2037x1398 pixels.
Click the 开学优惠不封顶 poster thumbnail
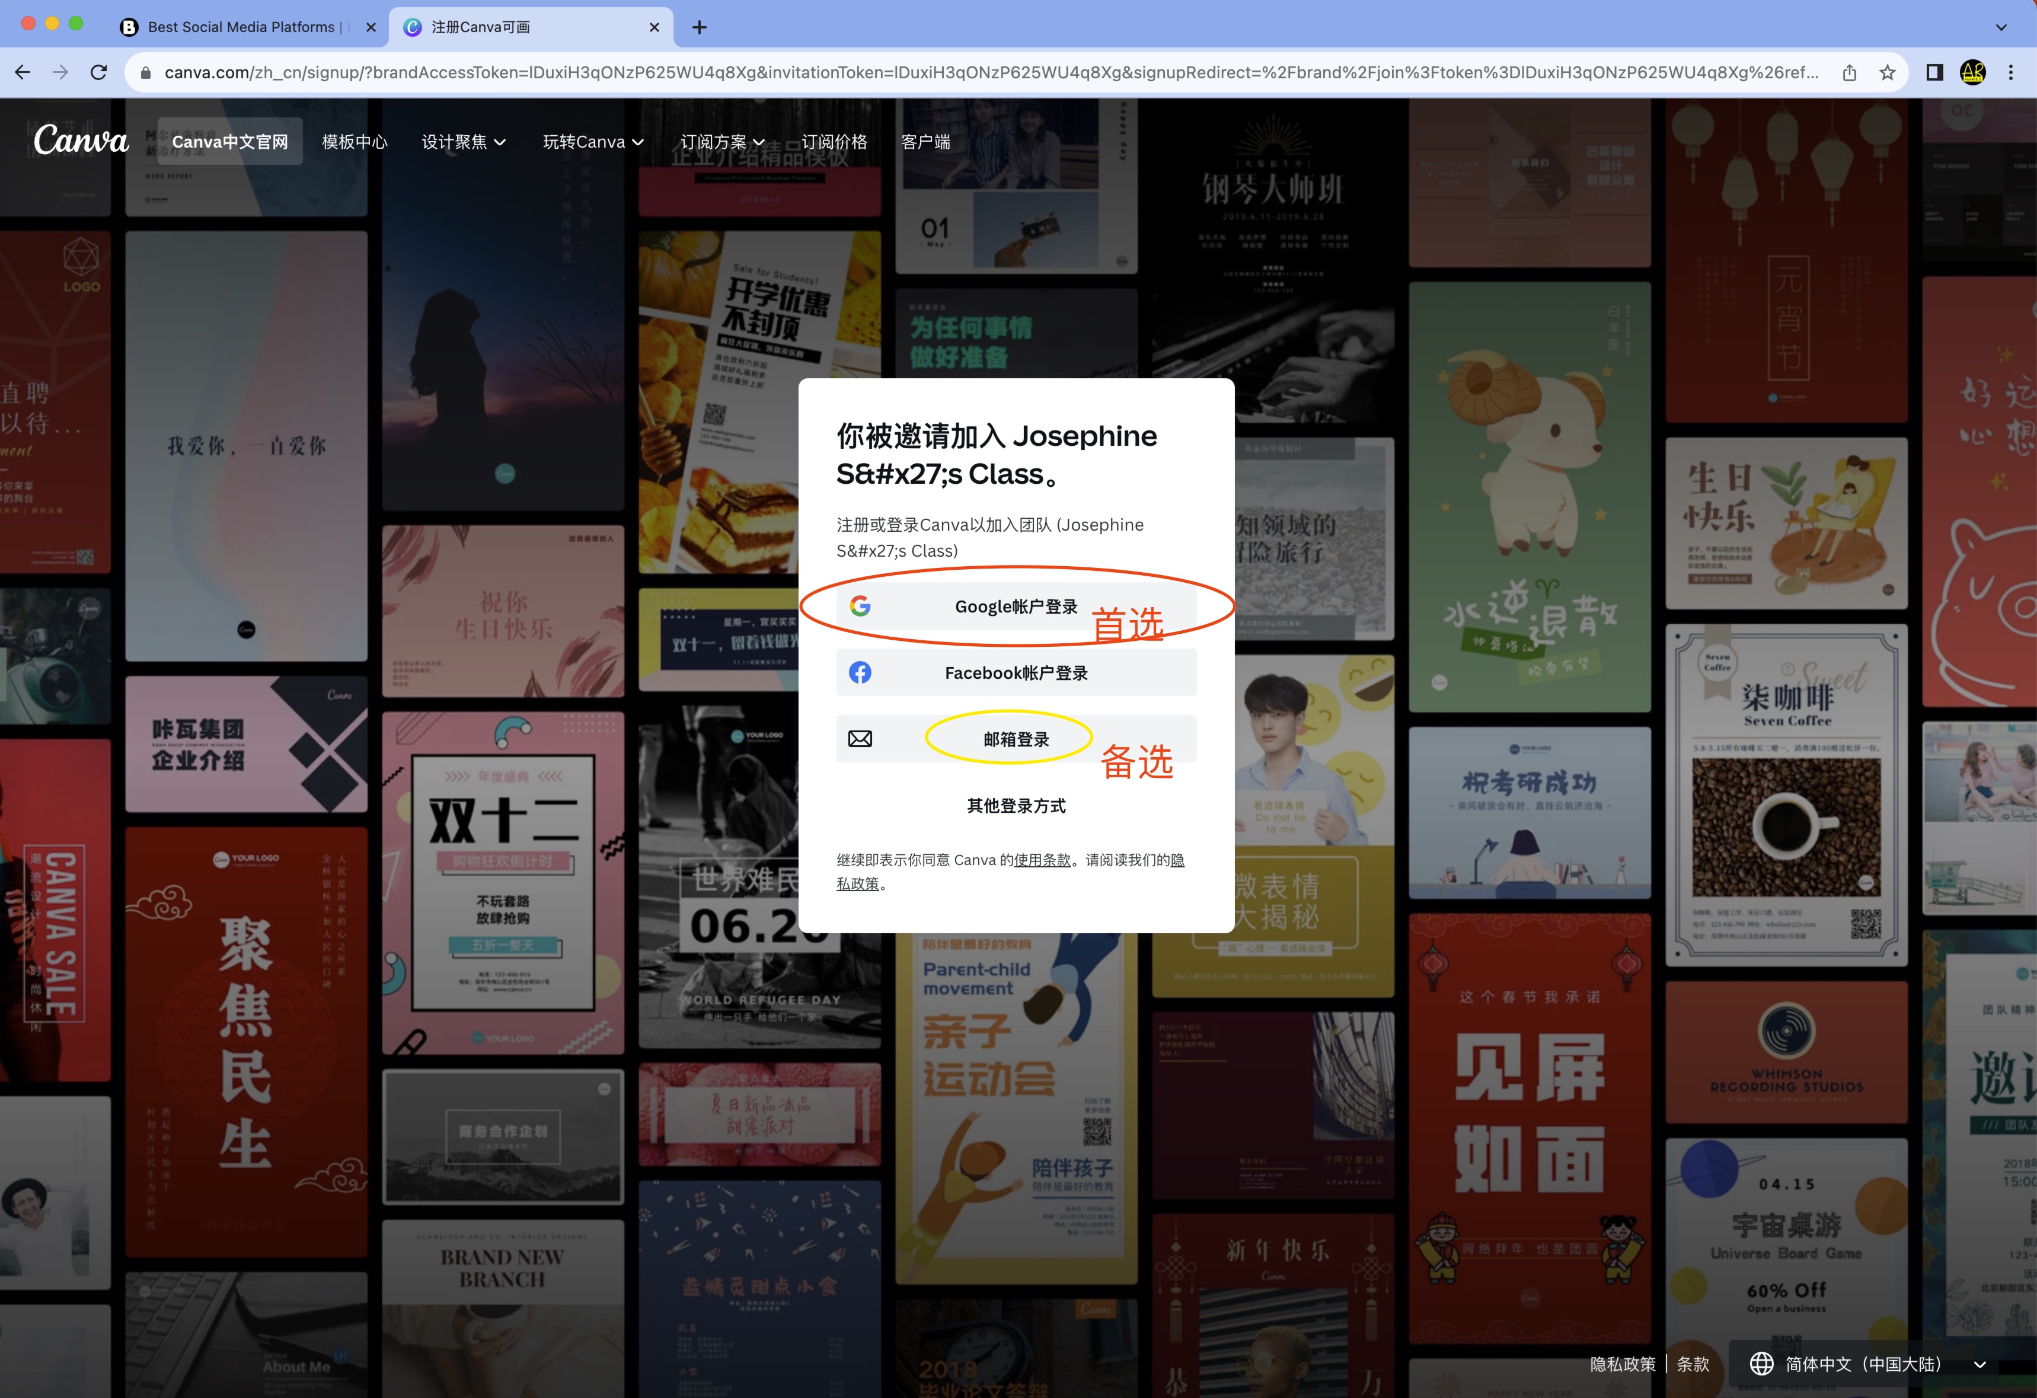point(759,401)
